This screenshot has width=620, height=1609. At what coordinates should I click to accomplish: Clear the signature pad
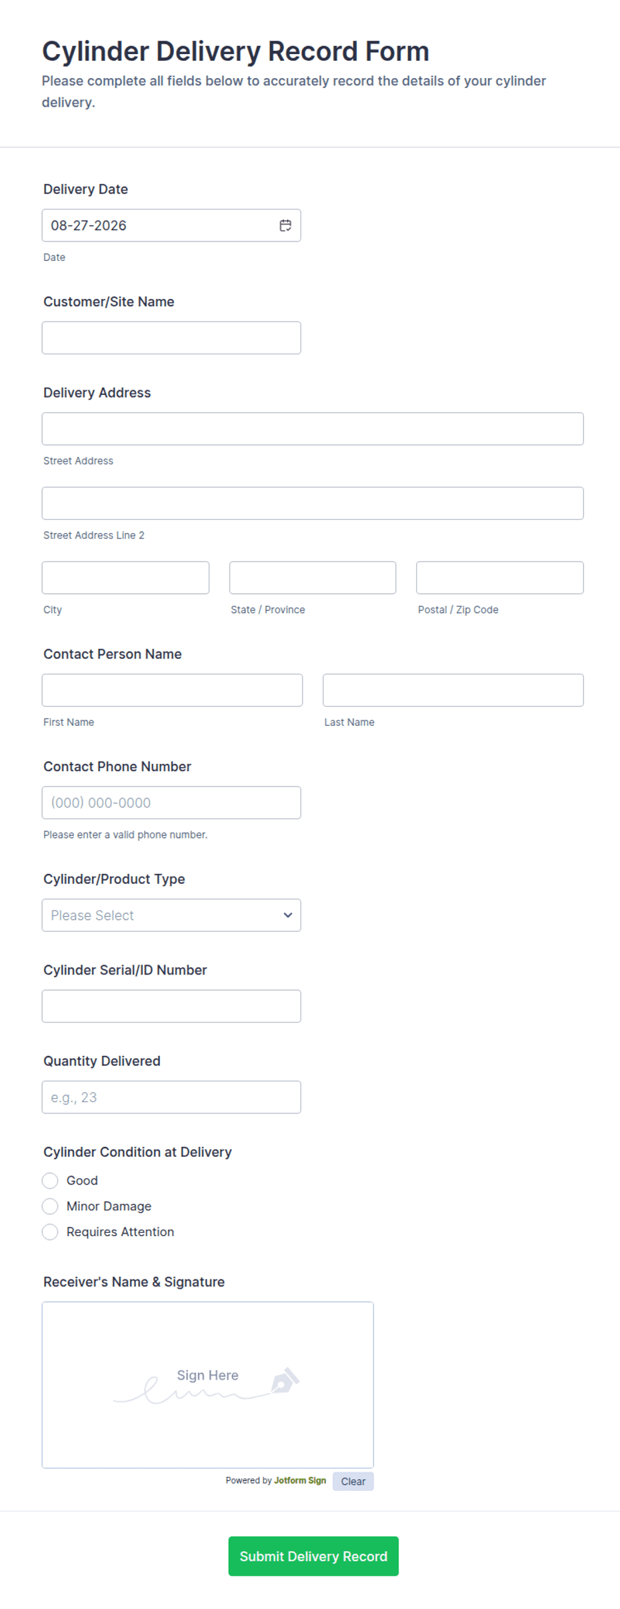click(353, 1482)
